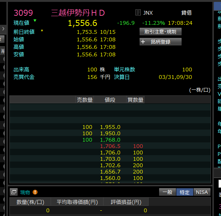
Task: Open the pop-out window icon beside 現物
Action: (x=14, y=192)
